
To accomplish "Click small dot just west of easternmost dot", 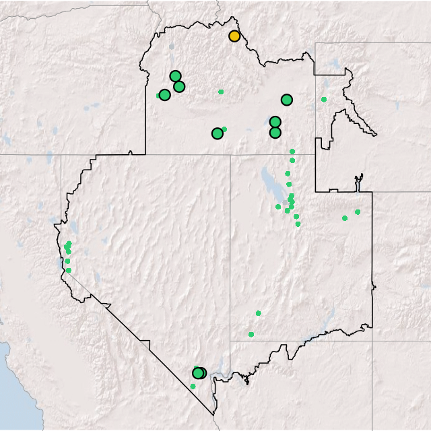I will point(345,218).
